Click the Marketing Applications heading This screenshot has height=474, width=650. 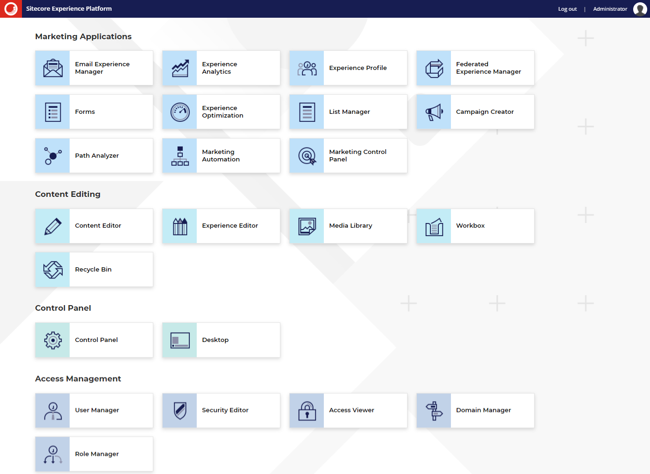click(83, 36)
